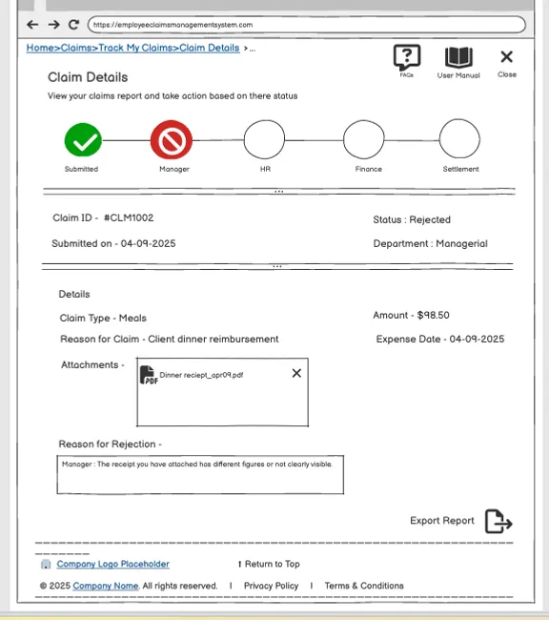Open the Company Logo Placeholder link
The height and width of the screenshot is (620, 549).
113,565
